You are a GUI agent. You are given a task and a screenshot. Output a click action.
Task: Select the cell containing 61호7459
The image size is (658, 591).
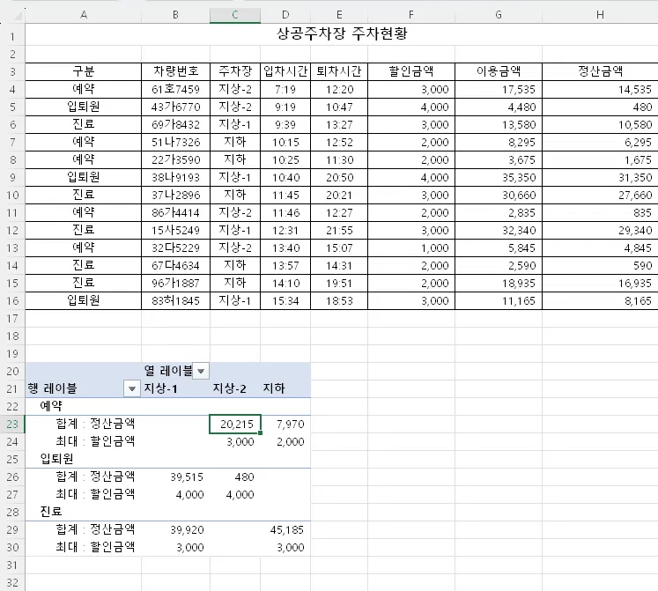pyautogui.click(x=176, y=90)
